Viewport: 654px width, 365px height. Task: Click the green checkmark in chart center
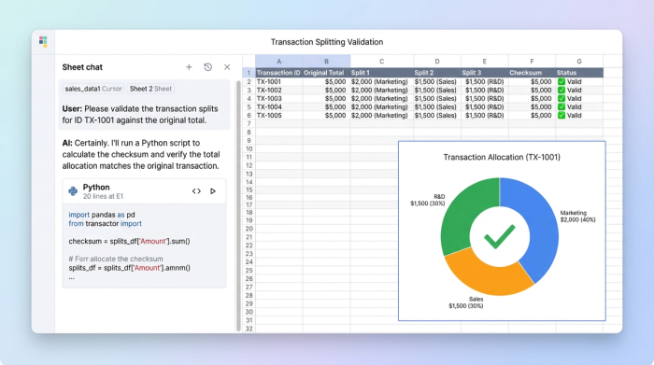coord(500,236)
